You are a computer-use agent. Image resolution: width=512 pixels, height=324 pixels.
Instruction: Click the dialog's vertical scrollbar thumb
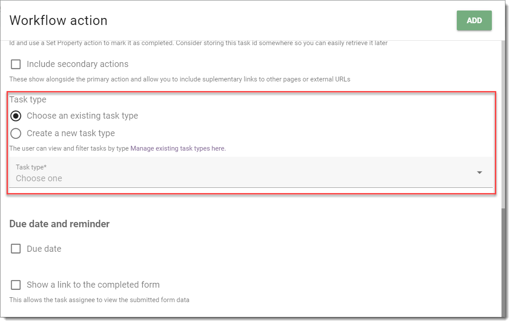pyautogui.click(x=503, y=263)
